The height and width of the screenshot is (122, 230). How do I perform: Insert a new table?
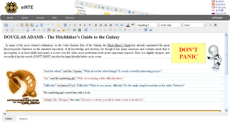coord(86,30)
